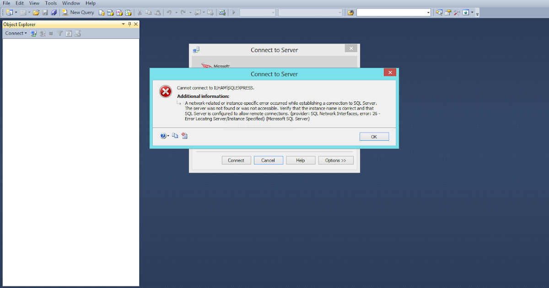Click Help in the Connect to Server dialog
Screen dimensions: 549x288
click(301, 160)
